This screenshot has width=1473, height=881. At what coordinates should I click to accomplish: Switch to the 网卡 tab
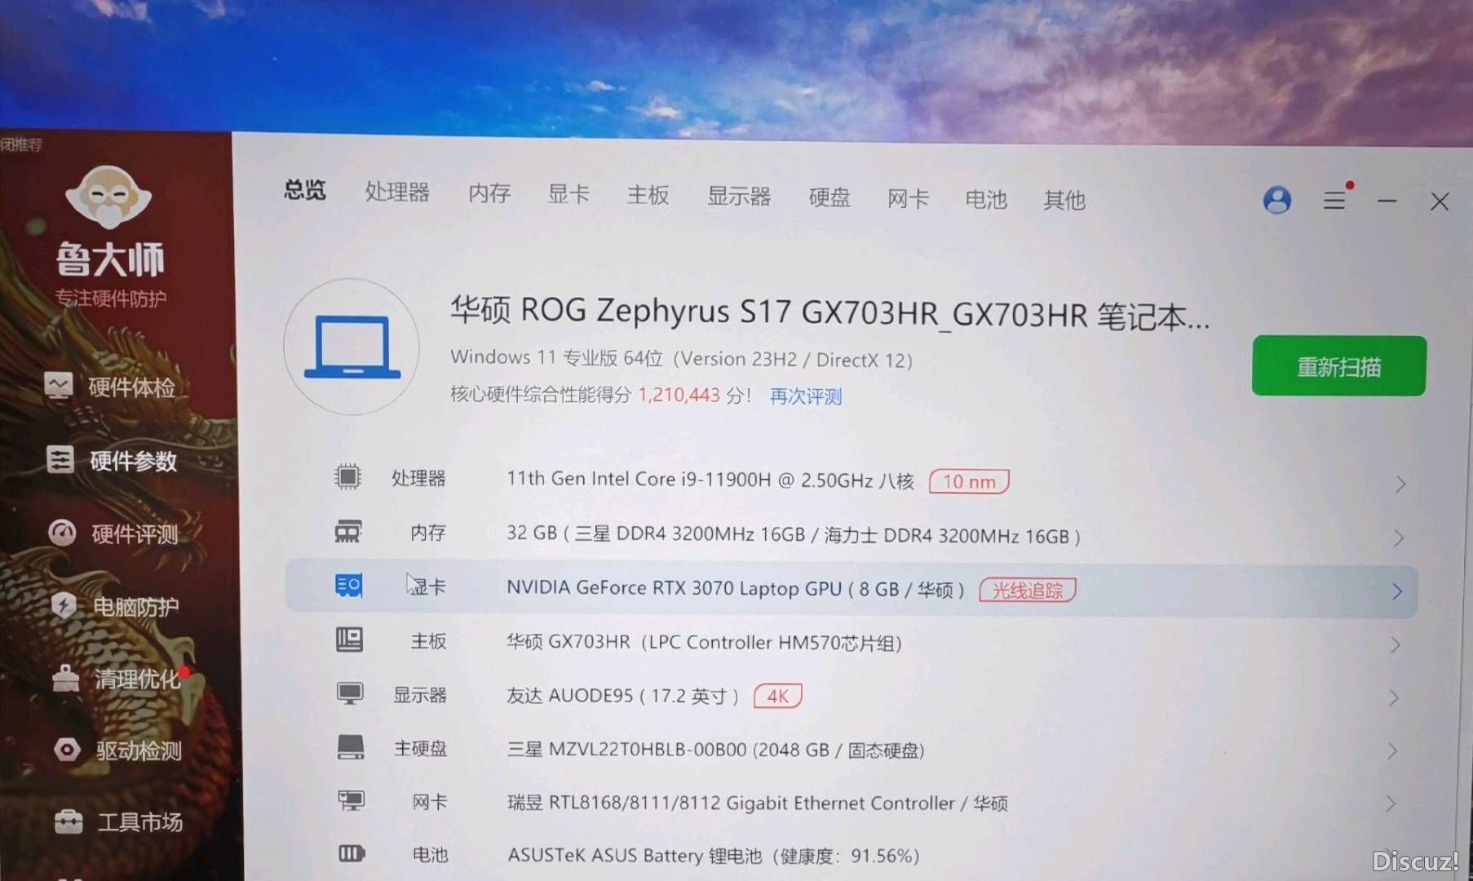908,198
